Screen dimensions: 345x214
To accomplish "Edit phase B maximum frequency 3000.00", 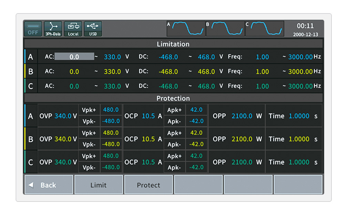I will click(x=300, y=72).
